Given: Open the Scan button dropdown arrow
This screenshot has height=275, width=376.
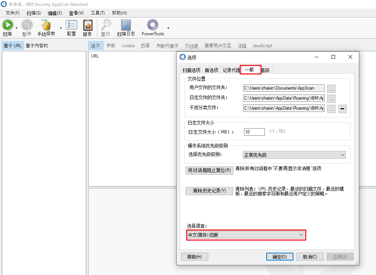Looking at the screenshot, I should click(16, 28).
